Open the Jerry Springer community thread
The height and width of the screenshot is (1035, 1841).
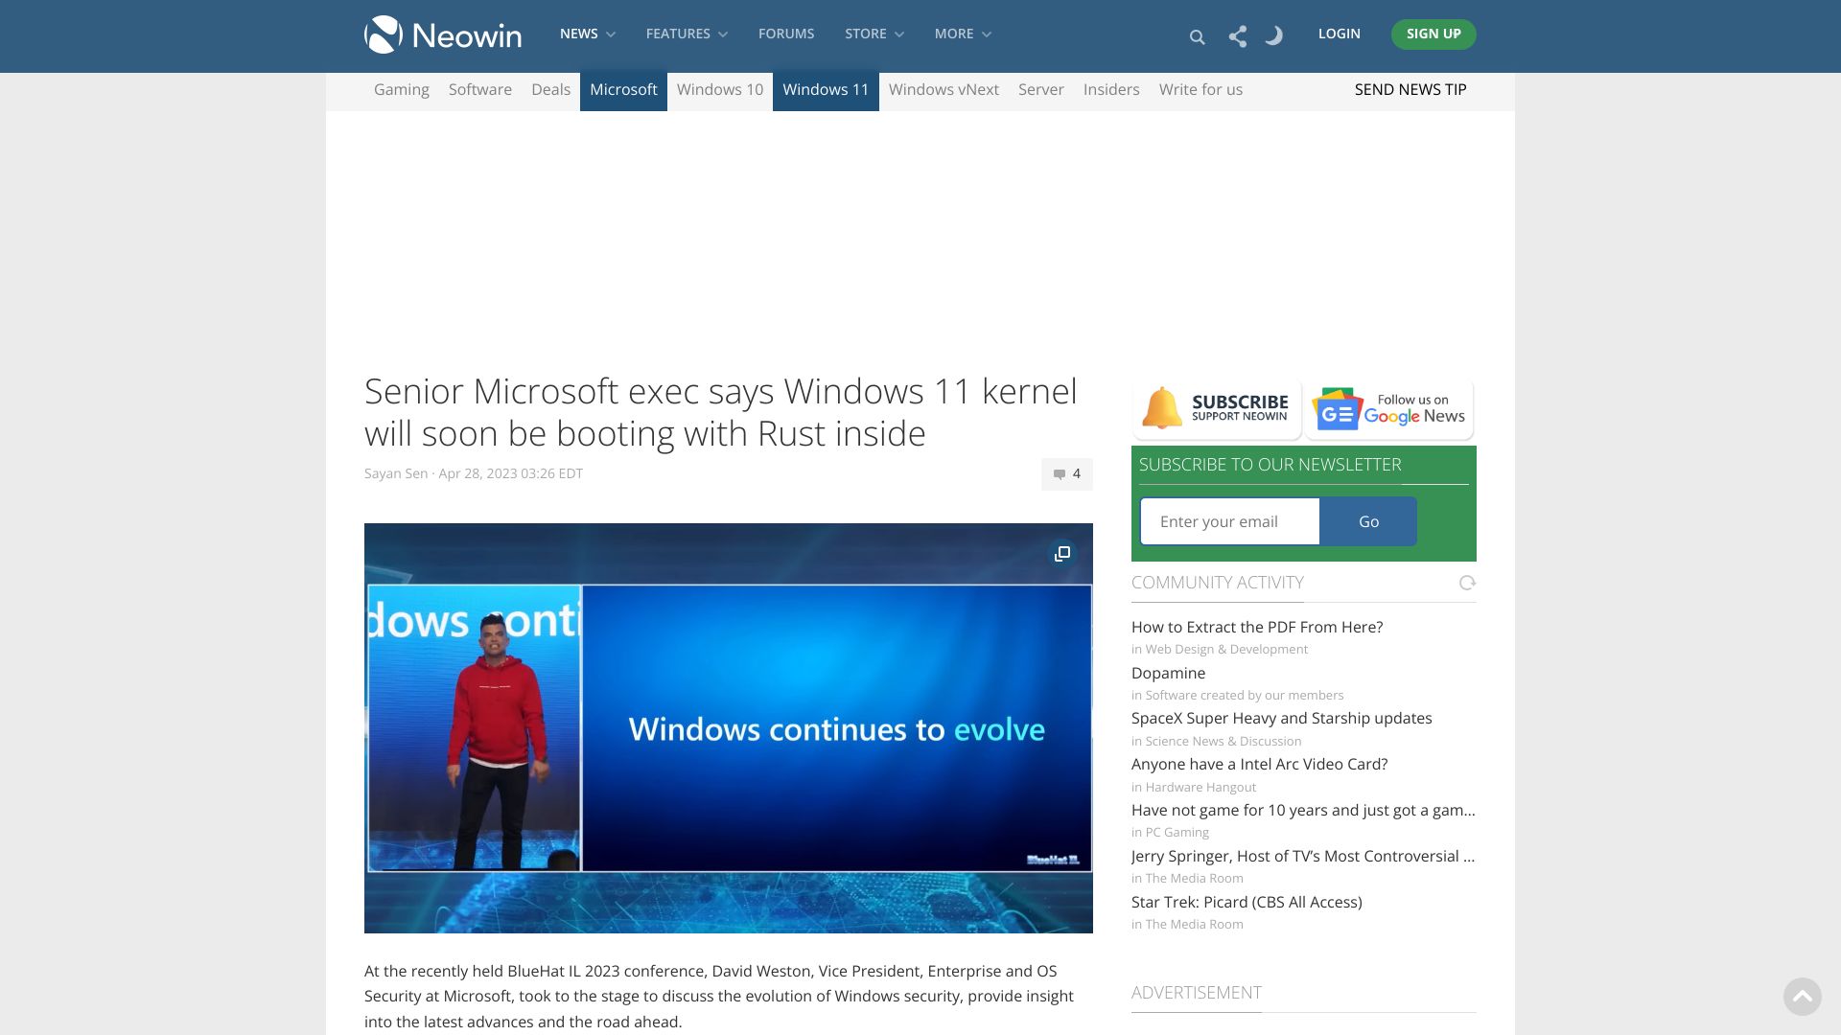click(1303, 856)
